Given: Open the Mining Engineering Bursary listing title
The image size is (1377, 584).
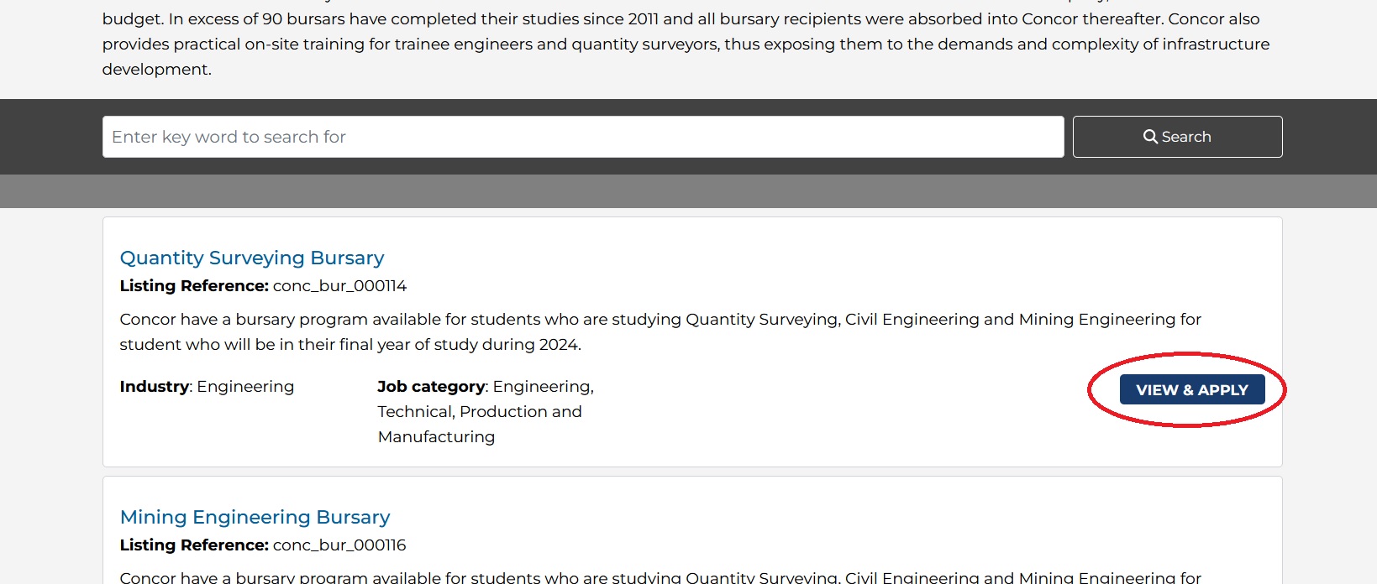Looking at the screenshot, I should coord(255,517).
